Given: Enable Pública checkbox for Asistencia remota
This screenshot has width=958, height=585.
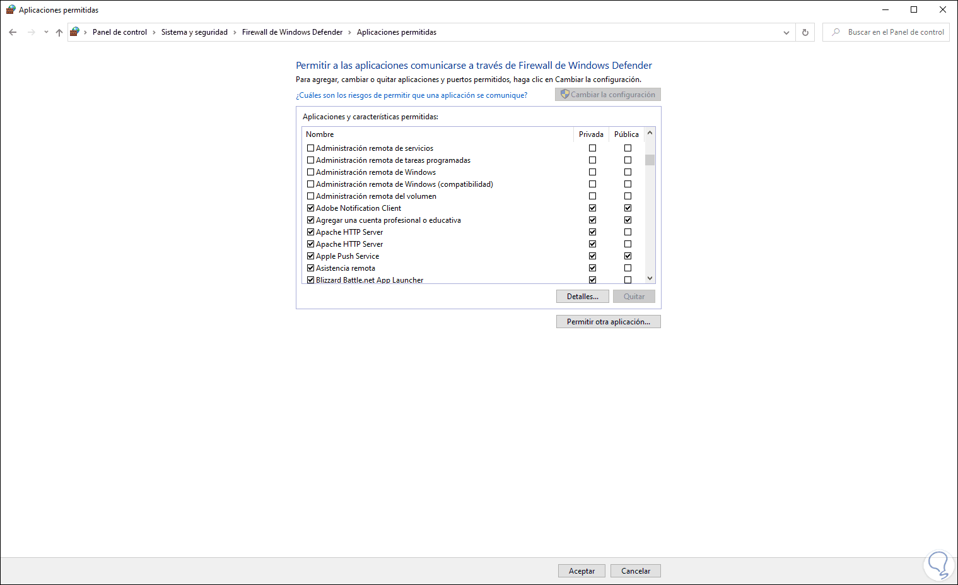Looking at the screenshot, I should pyautogui.click(x=628, y=268).
